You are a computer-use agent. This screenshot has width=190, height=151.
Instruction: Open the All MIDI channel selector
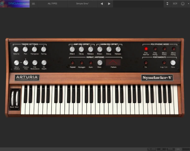(x=161, y=149)
